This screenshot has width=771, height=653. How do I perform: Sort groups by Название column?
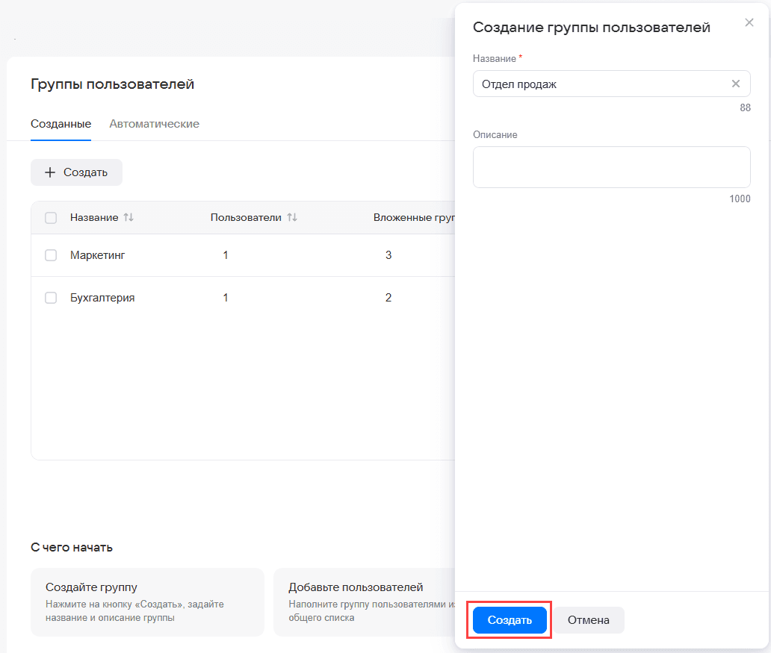[x=128, y=217]
